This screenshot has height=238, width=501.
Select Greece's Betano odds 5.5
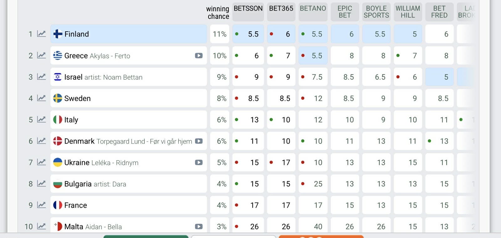313,56
